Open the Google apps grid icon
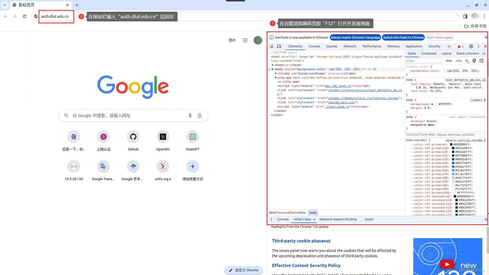This screenshot has height=275, width=489. (x=245, y=40)
